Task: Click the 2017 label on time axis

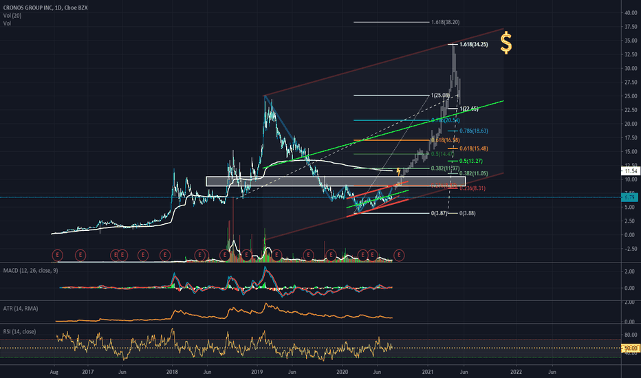Action: pos(88,372)
